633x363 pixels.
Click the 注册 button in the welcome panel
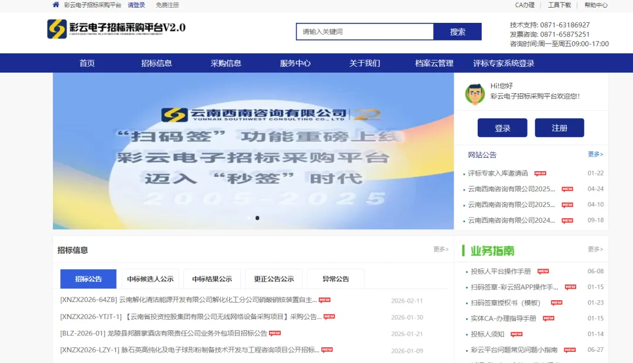(x=559, y=128)
